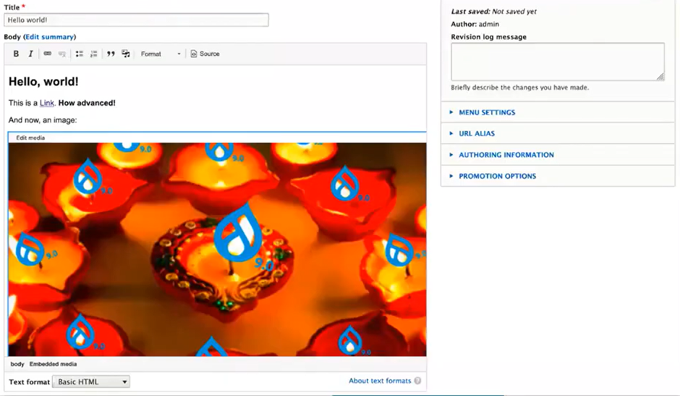
Task: Click the Edit summary link
Action: (49, 37)
